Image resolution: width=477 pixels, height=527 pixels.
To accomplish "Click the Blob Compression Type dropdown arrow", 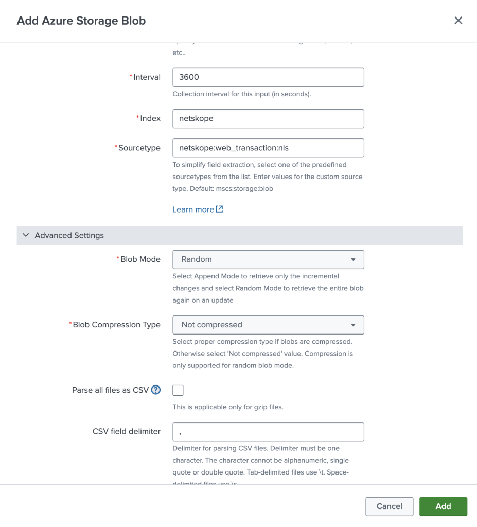I will [353, 325].
